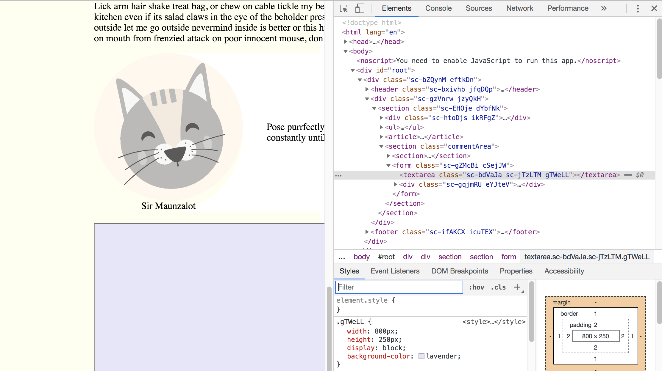Expand the head element node
The height and width of the screenshot is (371, 662).
(346, 42)
